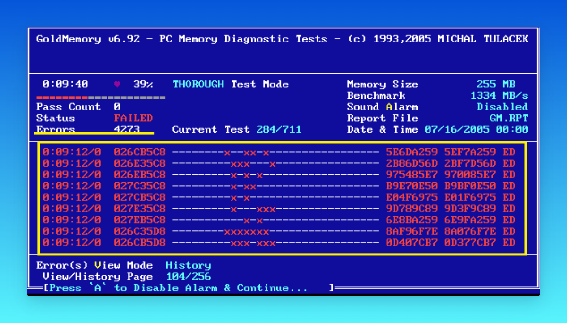This screenshot has height=323, width=567.
Task: Click actual value 0D377CB7
Action: [x=470, y=243]
